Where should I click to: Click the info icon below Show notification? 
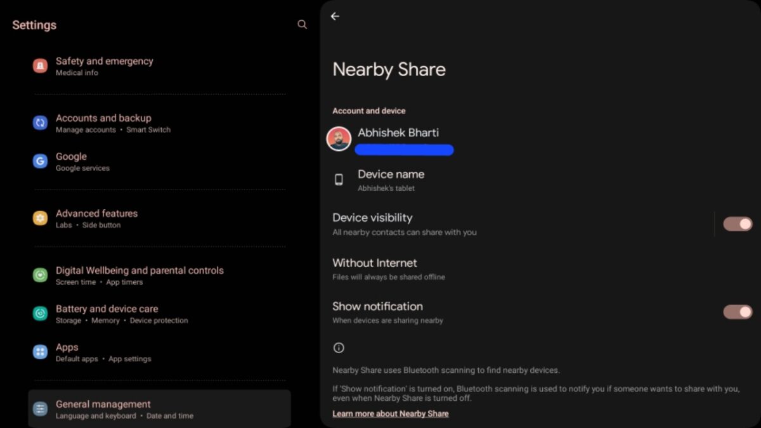tap(339, 347)
